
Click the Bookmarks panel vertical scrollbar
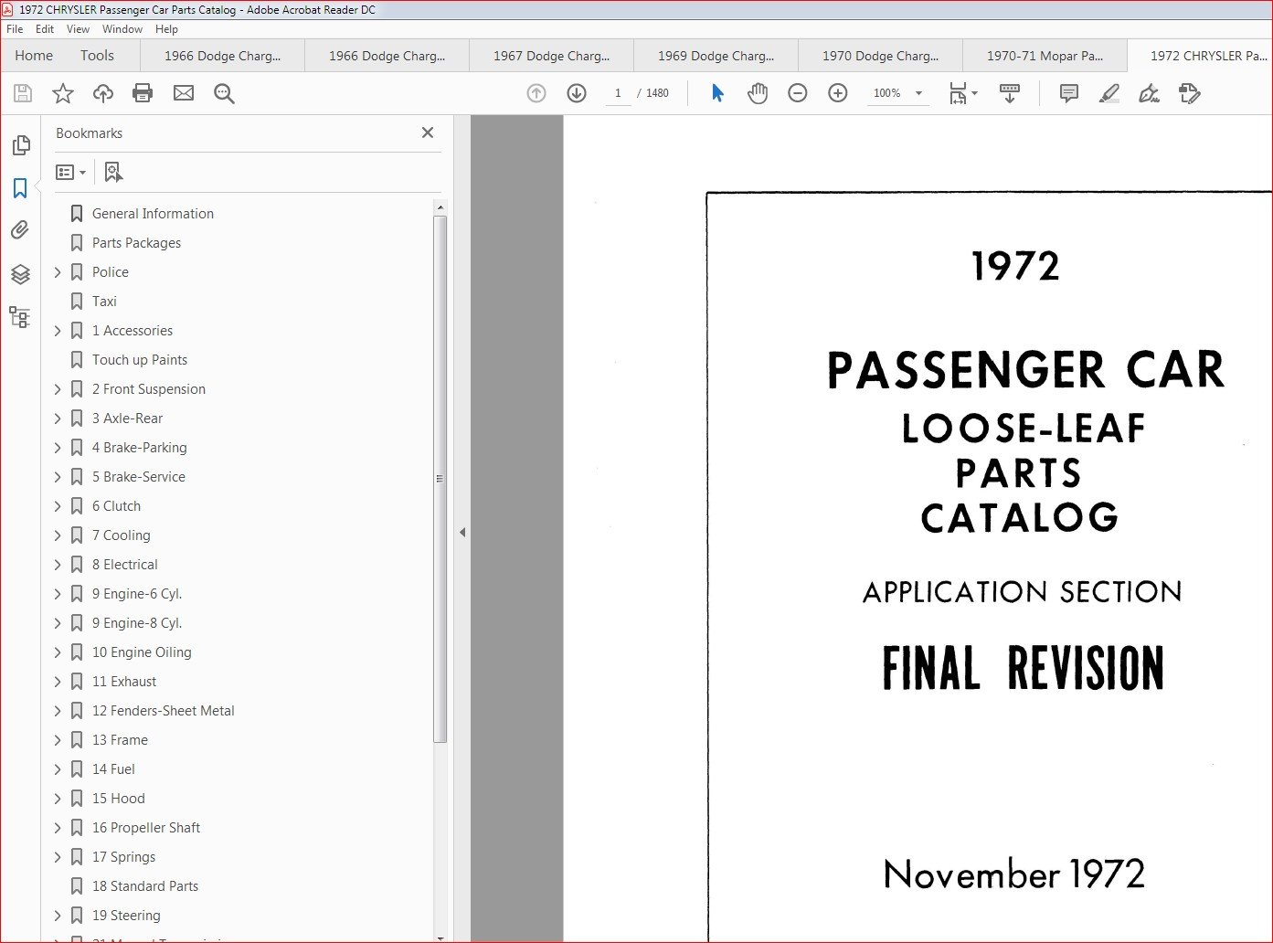(440, 479)
